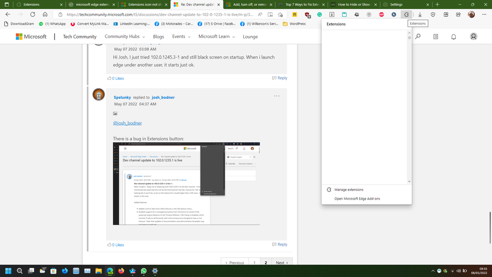
Task: Open the Tech Community user account icon
Action: click(473, 36)
